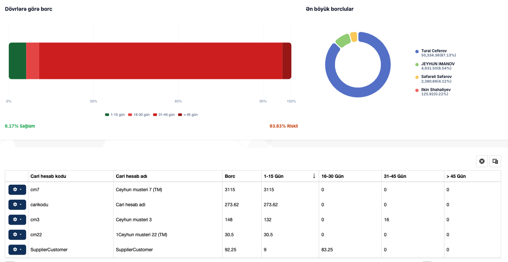Toggle the 16-30 gün legend item
Image resolution: width=508 pixels, height=262 pixels.
(139, 115)
